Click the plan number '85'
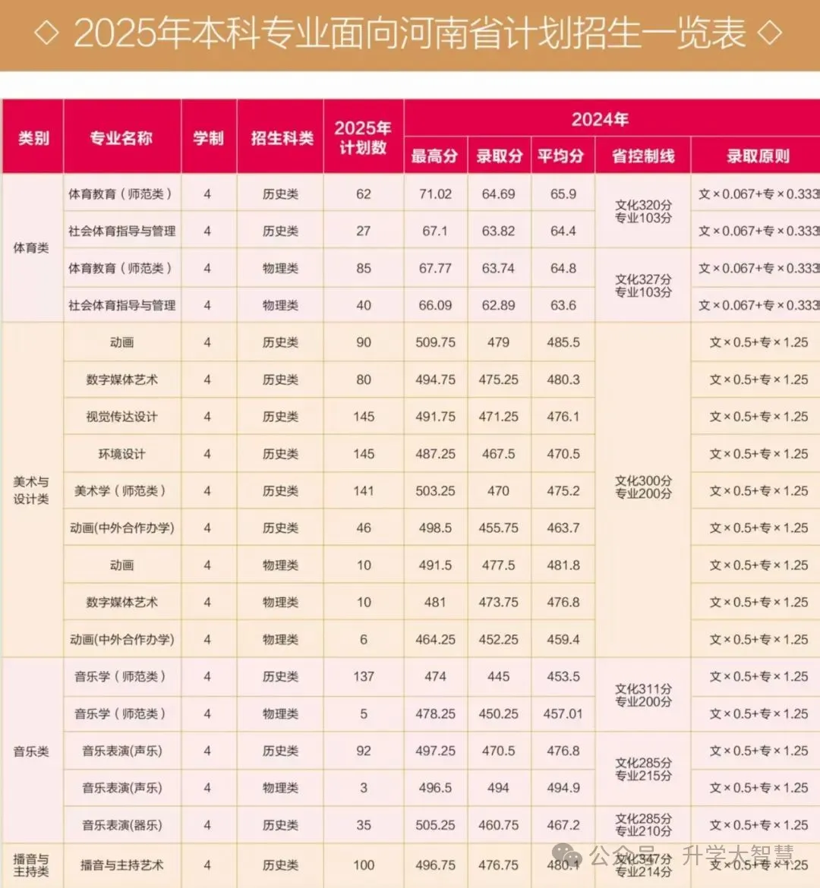This screenshot has height=888, width=820. [363, 268]
